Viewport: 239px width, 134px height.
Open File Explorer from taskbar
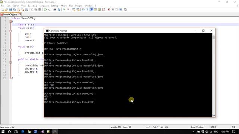pos(29,131)
